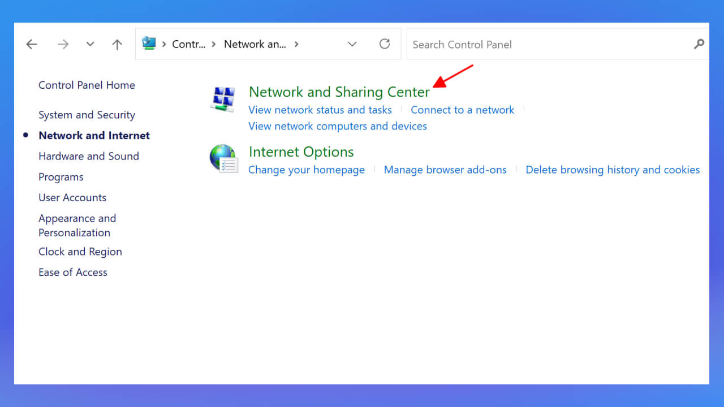724x407 pixels.
Task: Select Network and Internet in sidebar
Action: coord(94,135)
